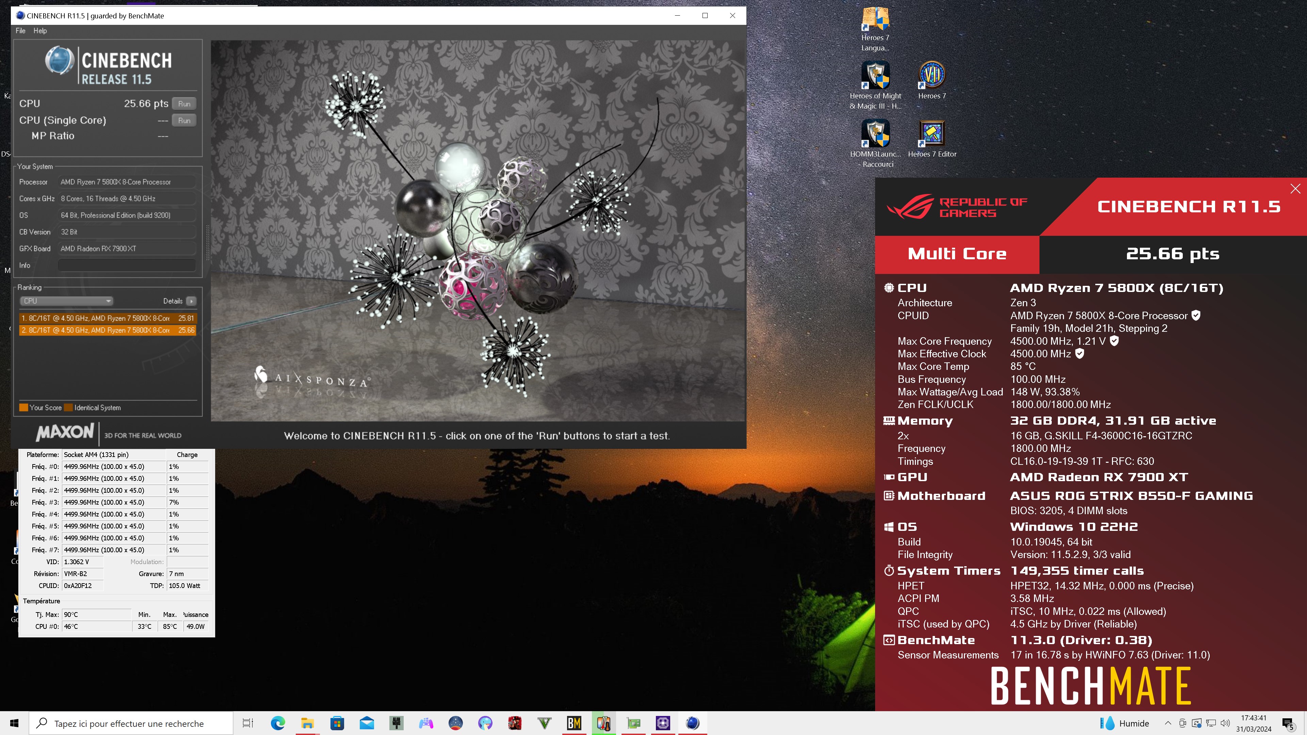Viewport: 1307px width, 735px height.
Task: Open Microsoft Store from taskbar
Action: pos(337,723)
